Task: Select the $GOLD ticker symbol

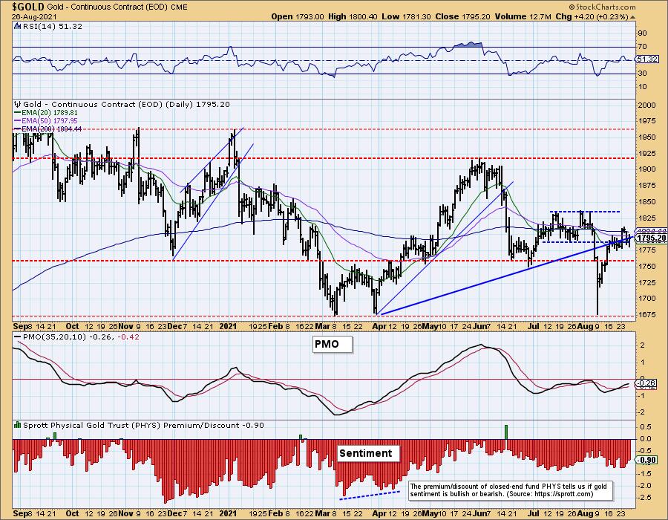Action: 29,7
